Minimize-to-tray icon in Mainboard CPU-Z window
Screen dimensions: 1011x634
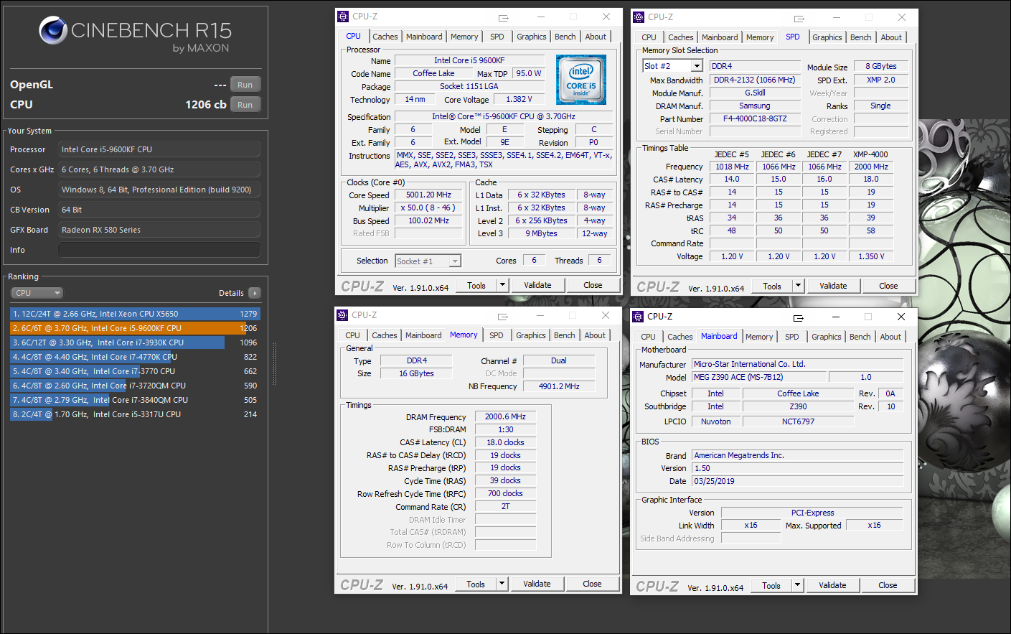[x=798, y=317]
